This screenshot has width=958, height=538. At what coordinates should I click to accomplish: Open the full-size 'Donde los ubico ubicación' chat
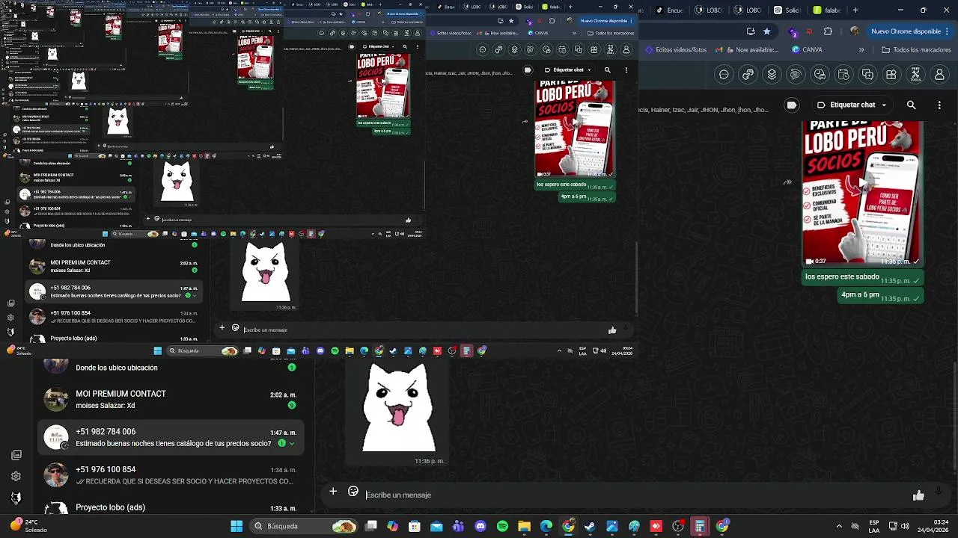click(x=171, y=368)
